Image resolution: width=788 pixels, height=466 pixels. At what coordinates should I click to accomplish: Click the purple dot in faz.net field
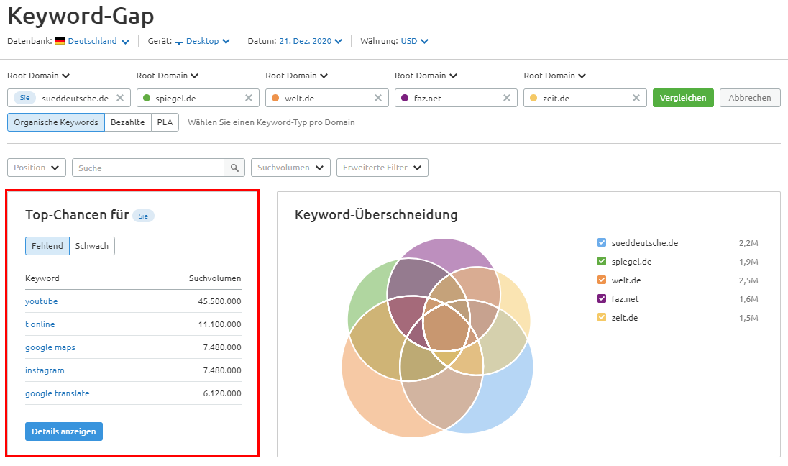pos(405,98)
